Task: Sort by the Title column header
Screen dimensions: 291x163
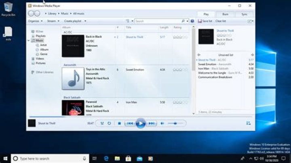Action: [129, 27]
